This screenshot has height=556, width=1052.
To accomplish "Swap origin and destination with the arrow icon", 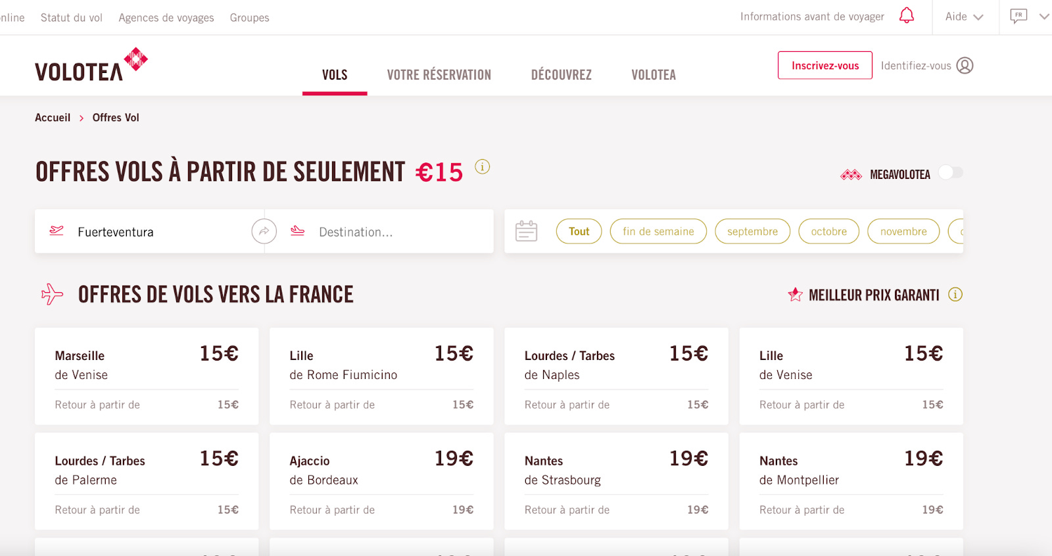I will [264, 232].
